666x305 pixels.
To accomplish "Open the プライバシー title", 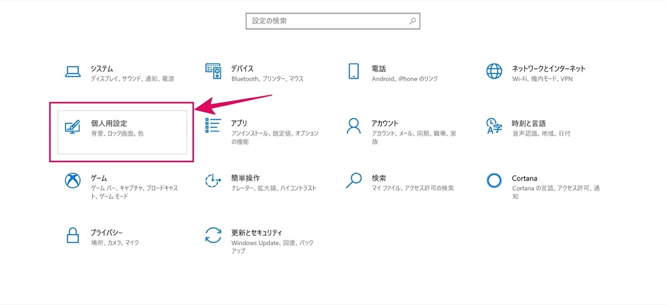I will click(107, 232).
